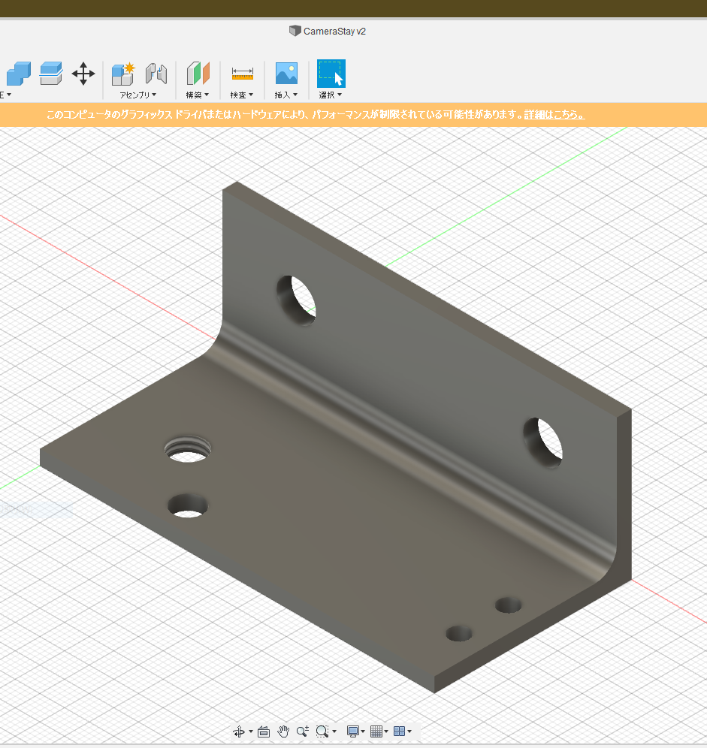Activate the Move/Copy arrows tool
The height and width of the screenshot is (748, 707).
(x=83, y=74)
